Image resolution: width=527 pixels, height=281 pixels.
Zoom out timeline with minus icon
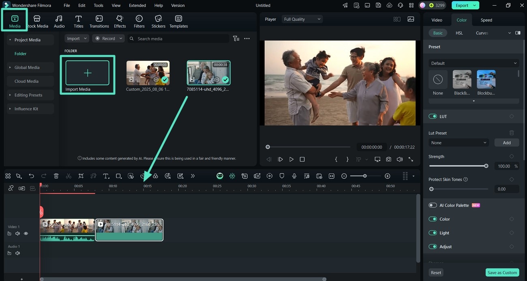click(x=344, y=176)
